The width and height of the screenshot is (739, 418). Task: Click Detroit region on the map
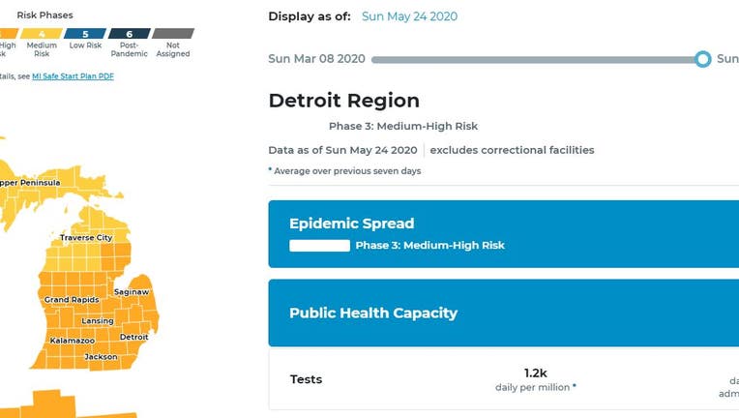pyautogui.click(x=133, y=337)
